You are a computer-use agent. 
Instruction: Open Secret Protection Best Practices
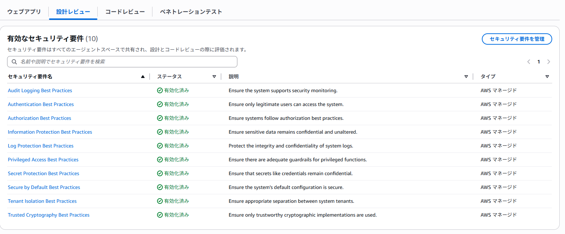tap(43, 173)
